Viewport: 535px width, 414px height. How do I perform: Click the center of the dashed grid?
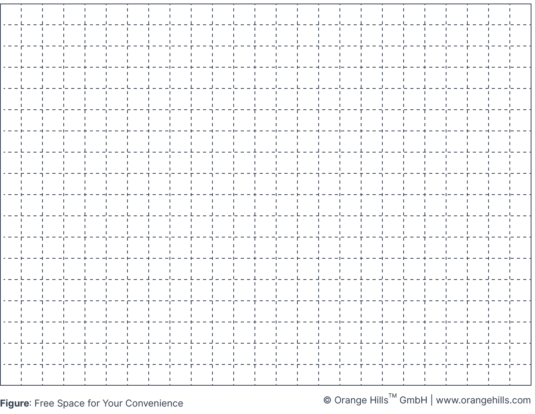266,195
